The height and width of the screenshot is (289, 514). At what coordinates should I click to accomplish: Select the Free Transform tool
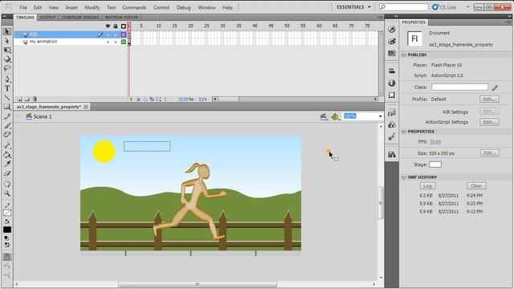tap(7, 50)
